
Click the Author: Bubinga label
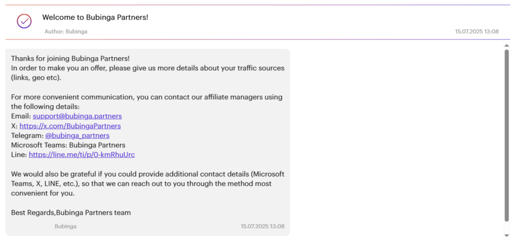66,32
